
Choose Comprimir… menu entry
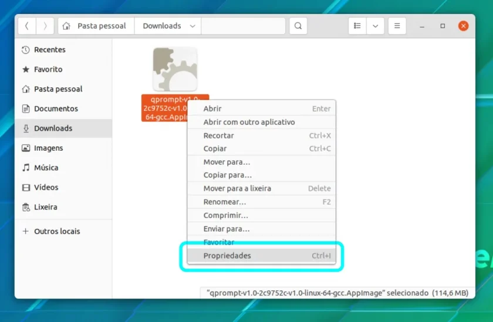click(261, 215)
